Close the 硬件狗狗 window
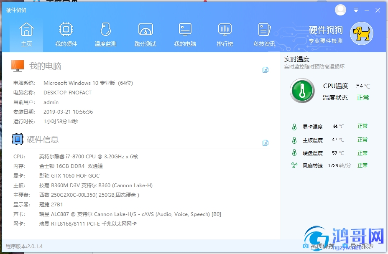The image size is (388, 254). tap(378, 10)
